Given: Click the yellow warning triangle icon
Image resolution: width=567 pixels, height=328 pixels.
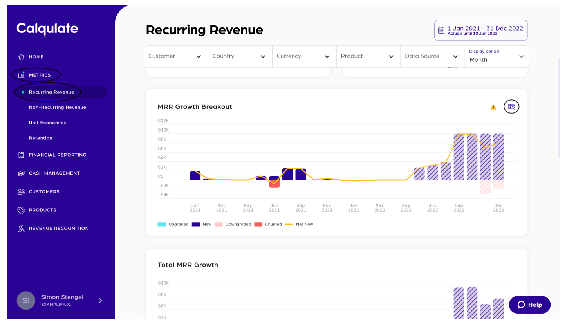Looking at the screenshot, I should click(493, 107).
